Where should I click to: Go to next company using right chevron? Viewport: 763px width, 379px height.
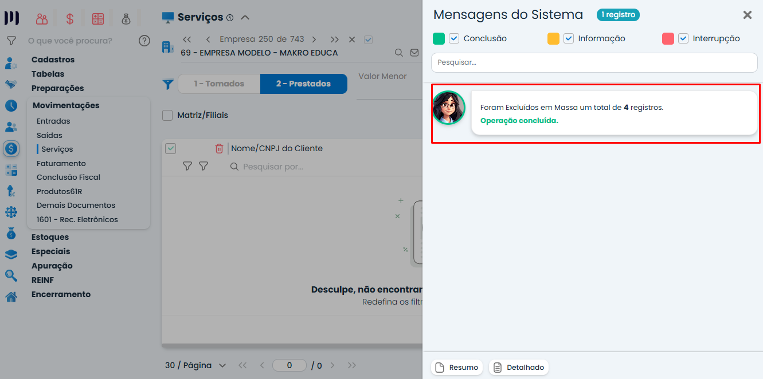314,40
